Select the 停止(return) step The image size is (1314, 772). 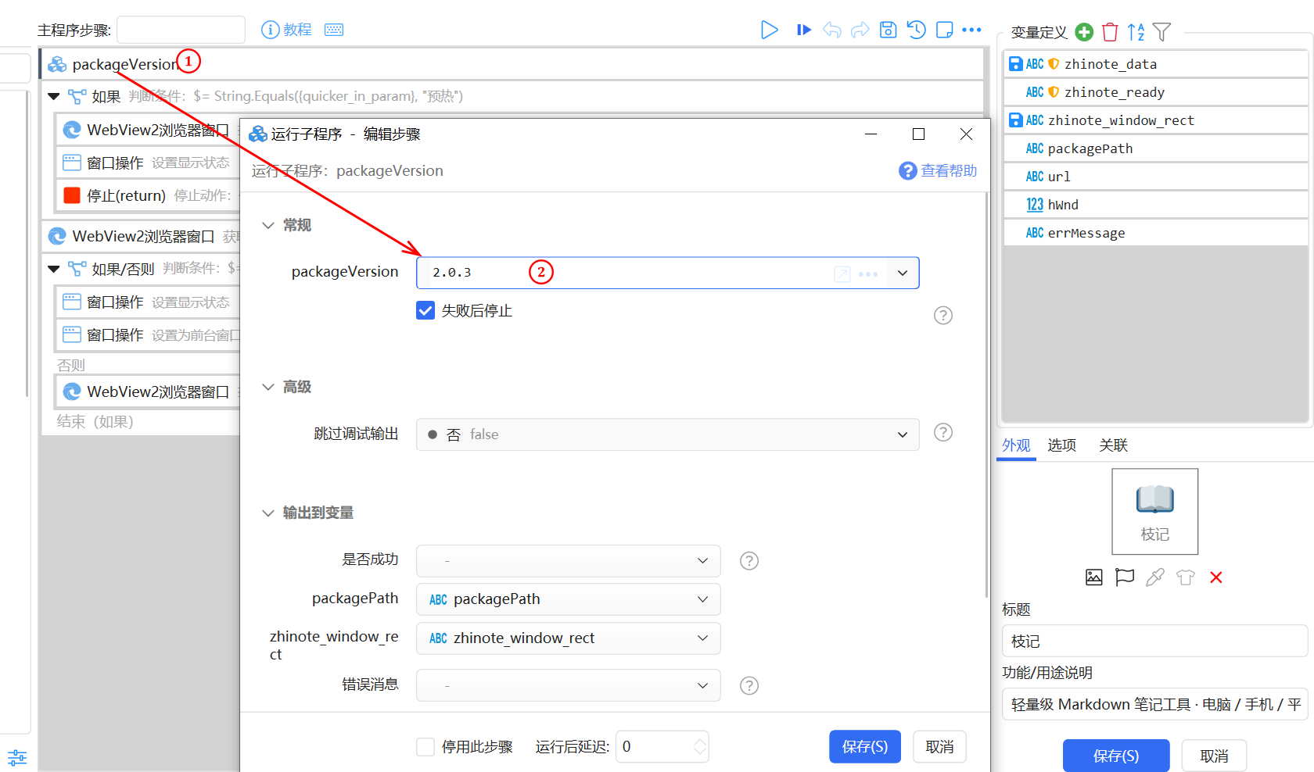click(148, 195)
